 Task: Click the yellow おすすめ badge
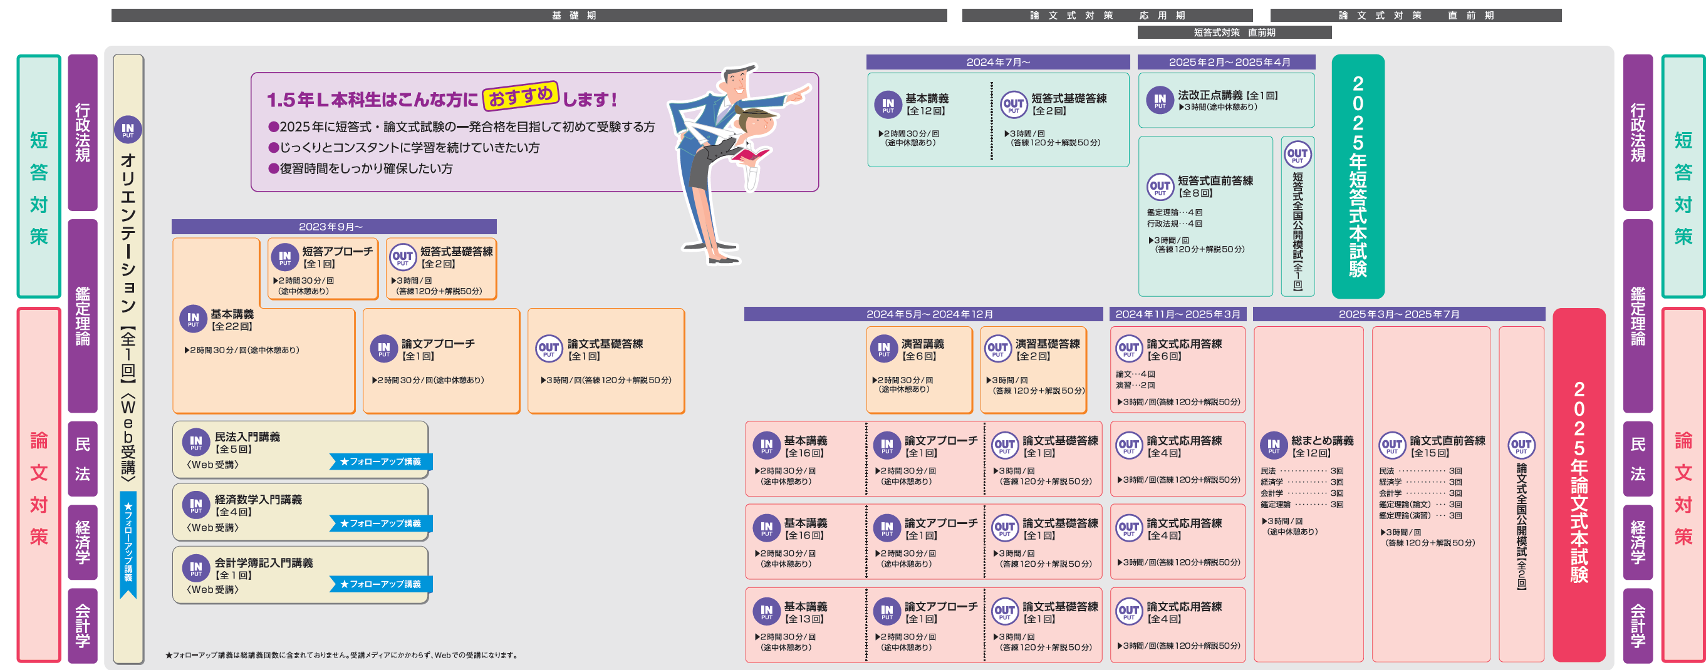click(x=521, y=96)
